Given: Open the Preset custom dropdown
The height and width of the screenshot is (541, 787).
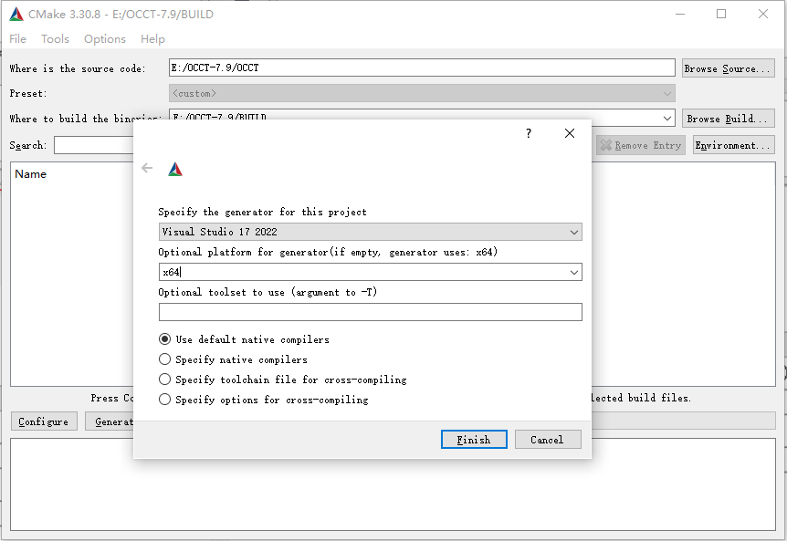Looking at the screenshot, I should coord(422,93).
